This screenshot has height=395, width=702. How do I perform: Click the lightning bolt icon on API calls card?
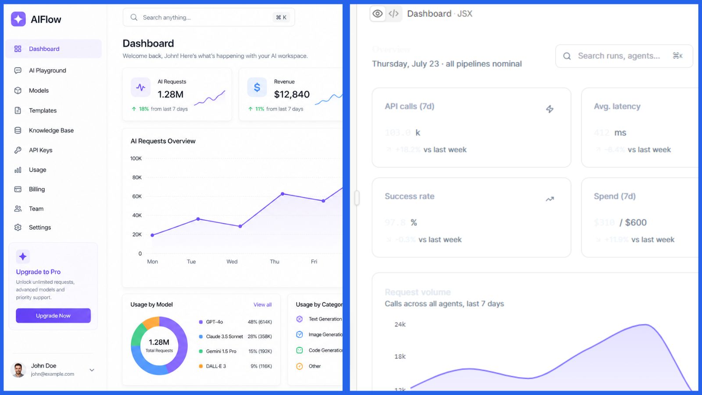pyautogui.click(x=550, y=109)
